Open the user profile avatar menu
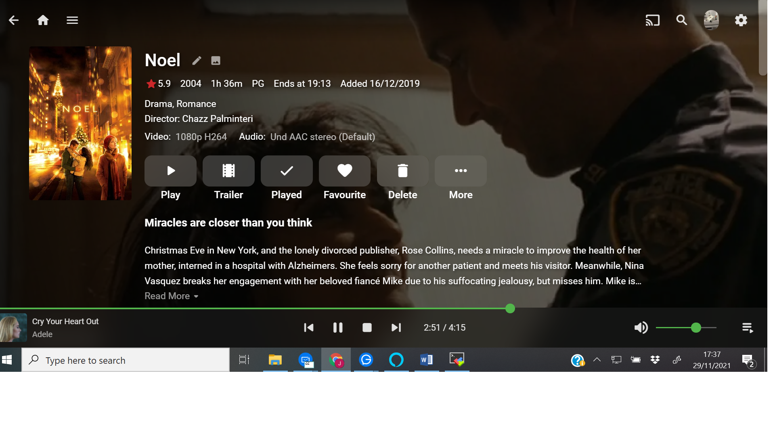The image size is (775, 436). click(x=711, y=20)
